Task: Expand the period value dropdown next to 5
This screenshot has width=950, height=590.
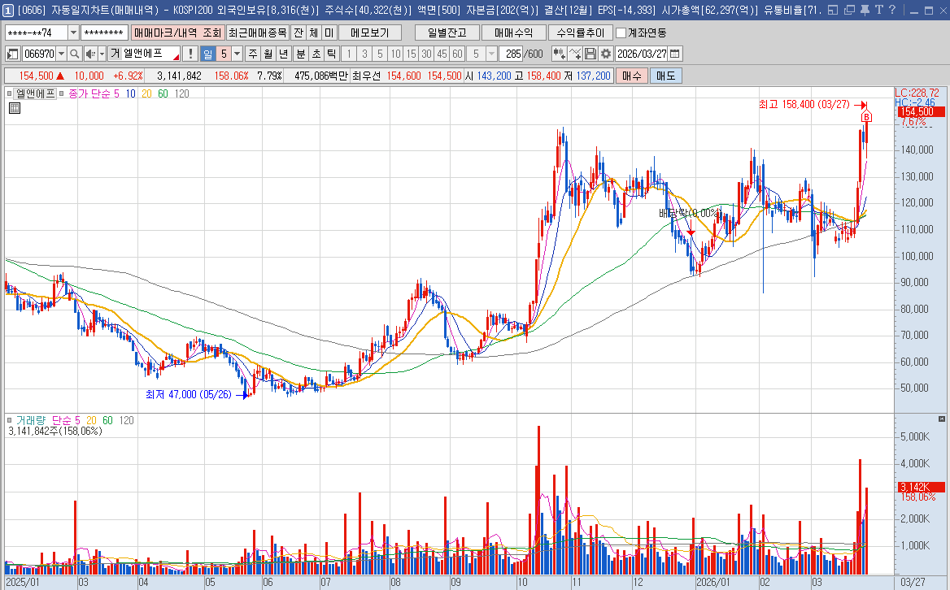Action: tap(237, 54)
